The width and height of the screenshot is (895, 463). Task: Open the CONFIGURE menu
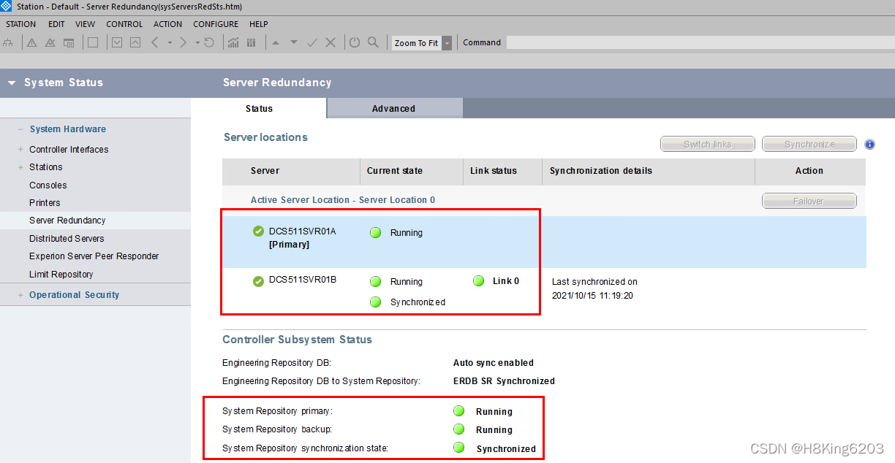click(x=216, y=24)
